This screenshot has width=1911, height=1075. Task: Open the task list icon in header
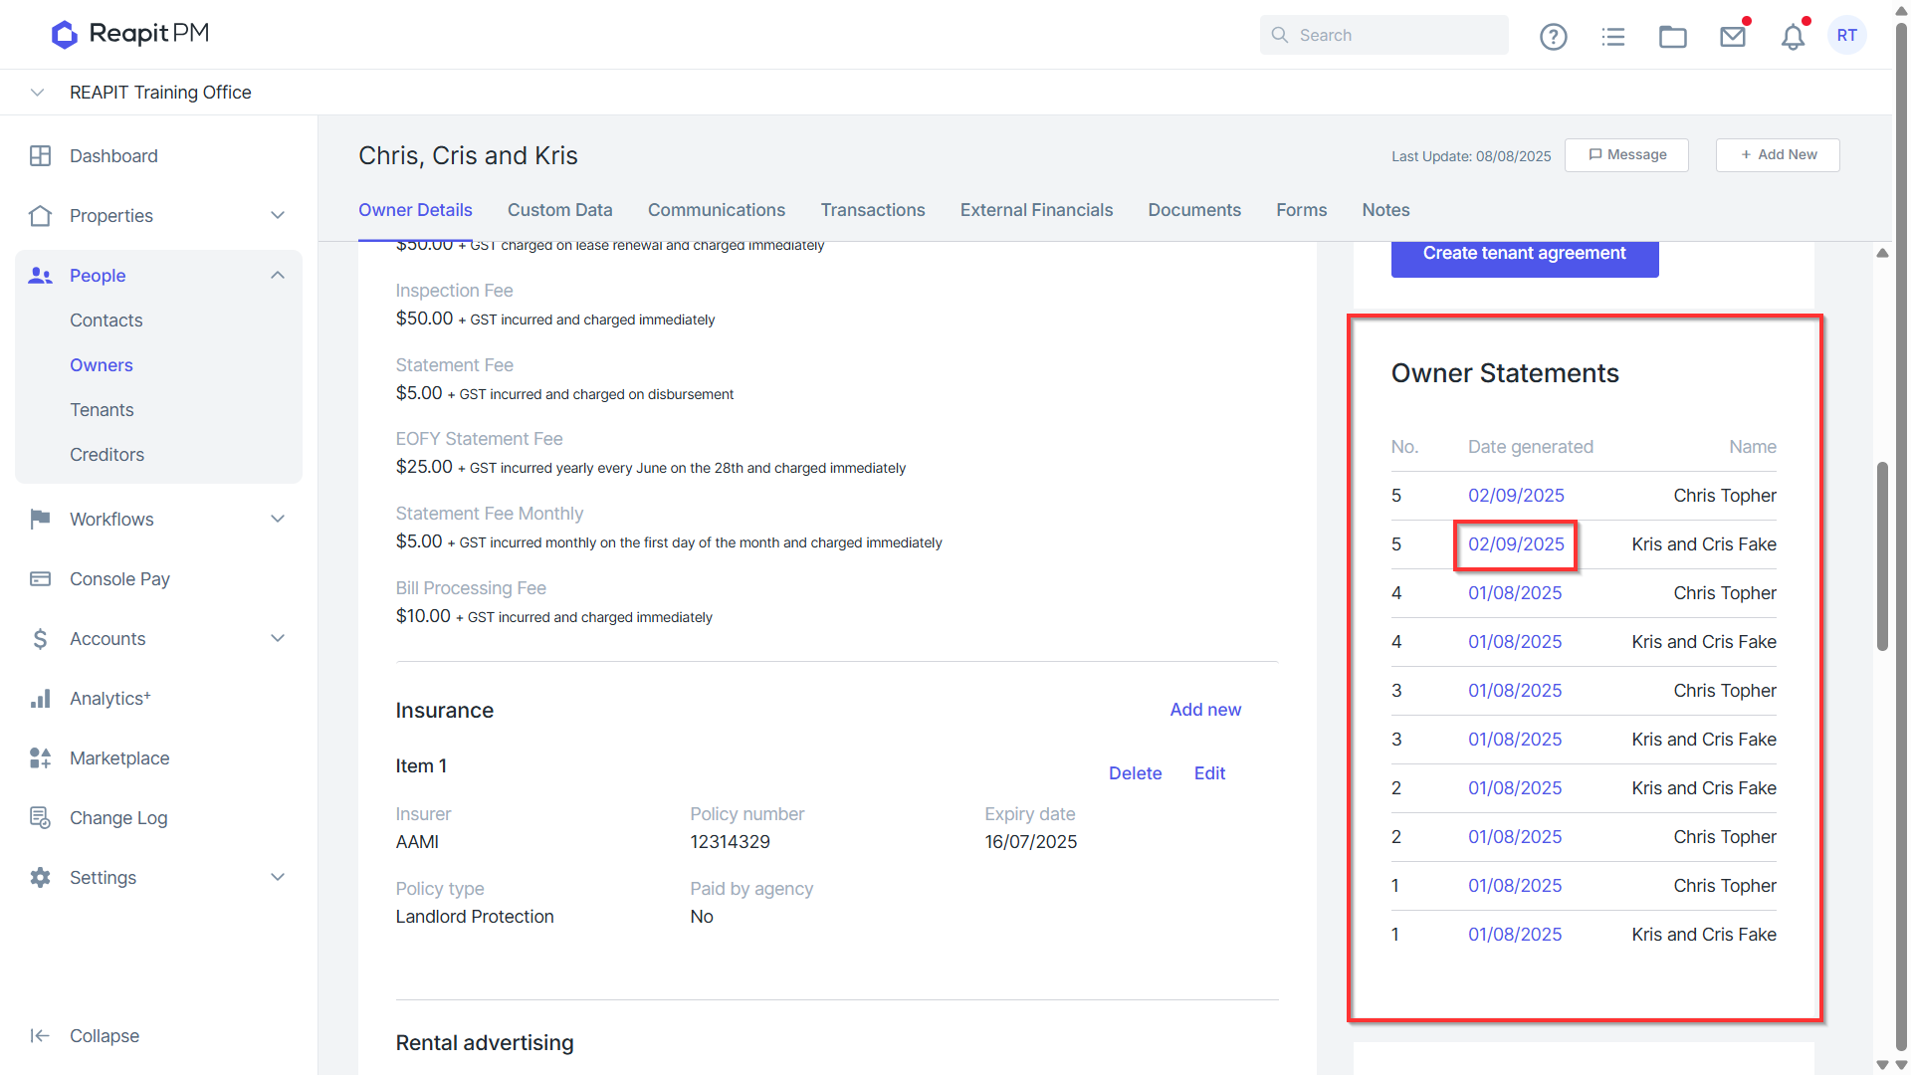click(1612, 37)
